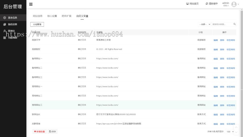The width and height of the screenshot is (243, 137).
Task: Expand the admin account dropdown arrow
Action: click(x=238, y=4)
